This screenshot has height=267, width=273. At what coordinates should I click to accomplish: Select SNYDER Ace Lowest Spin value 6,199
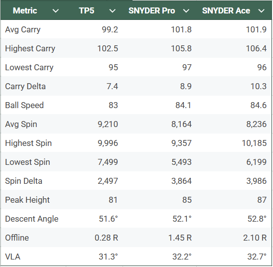coord(256,162)
